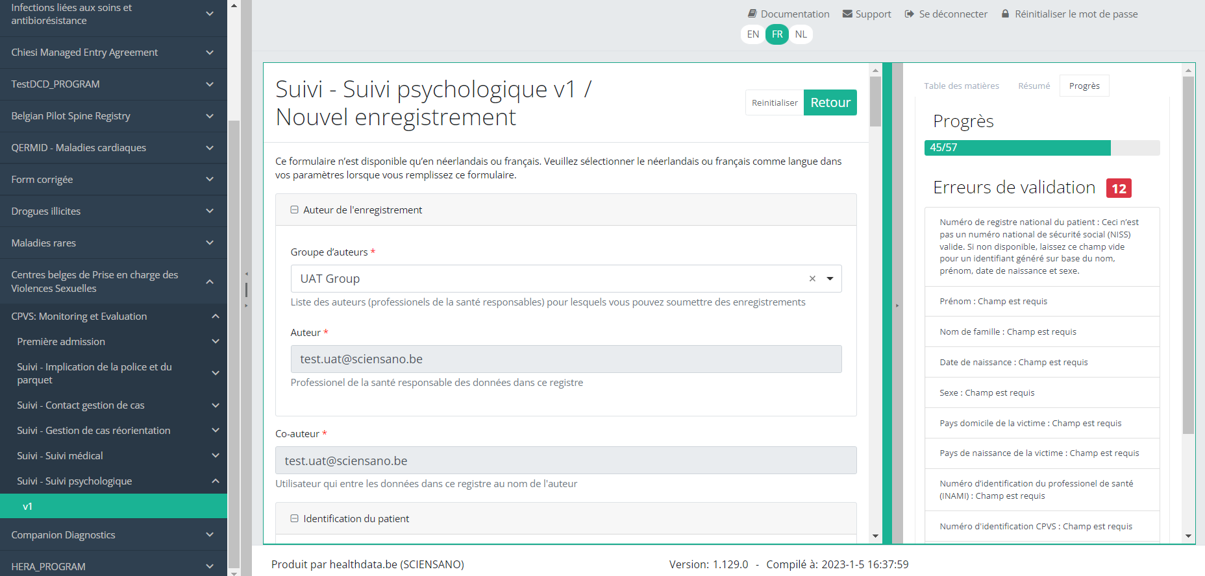This screenshot has width=1205, height=576.
Task: Collapse the Suivi psychologique menu chevron
Action: pos(216,481)
